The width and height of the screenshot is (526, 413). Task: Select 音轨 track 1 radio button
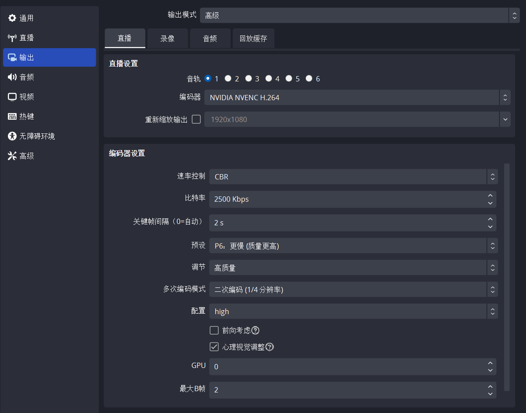(x=208, y=79)
